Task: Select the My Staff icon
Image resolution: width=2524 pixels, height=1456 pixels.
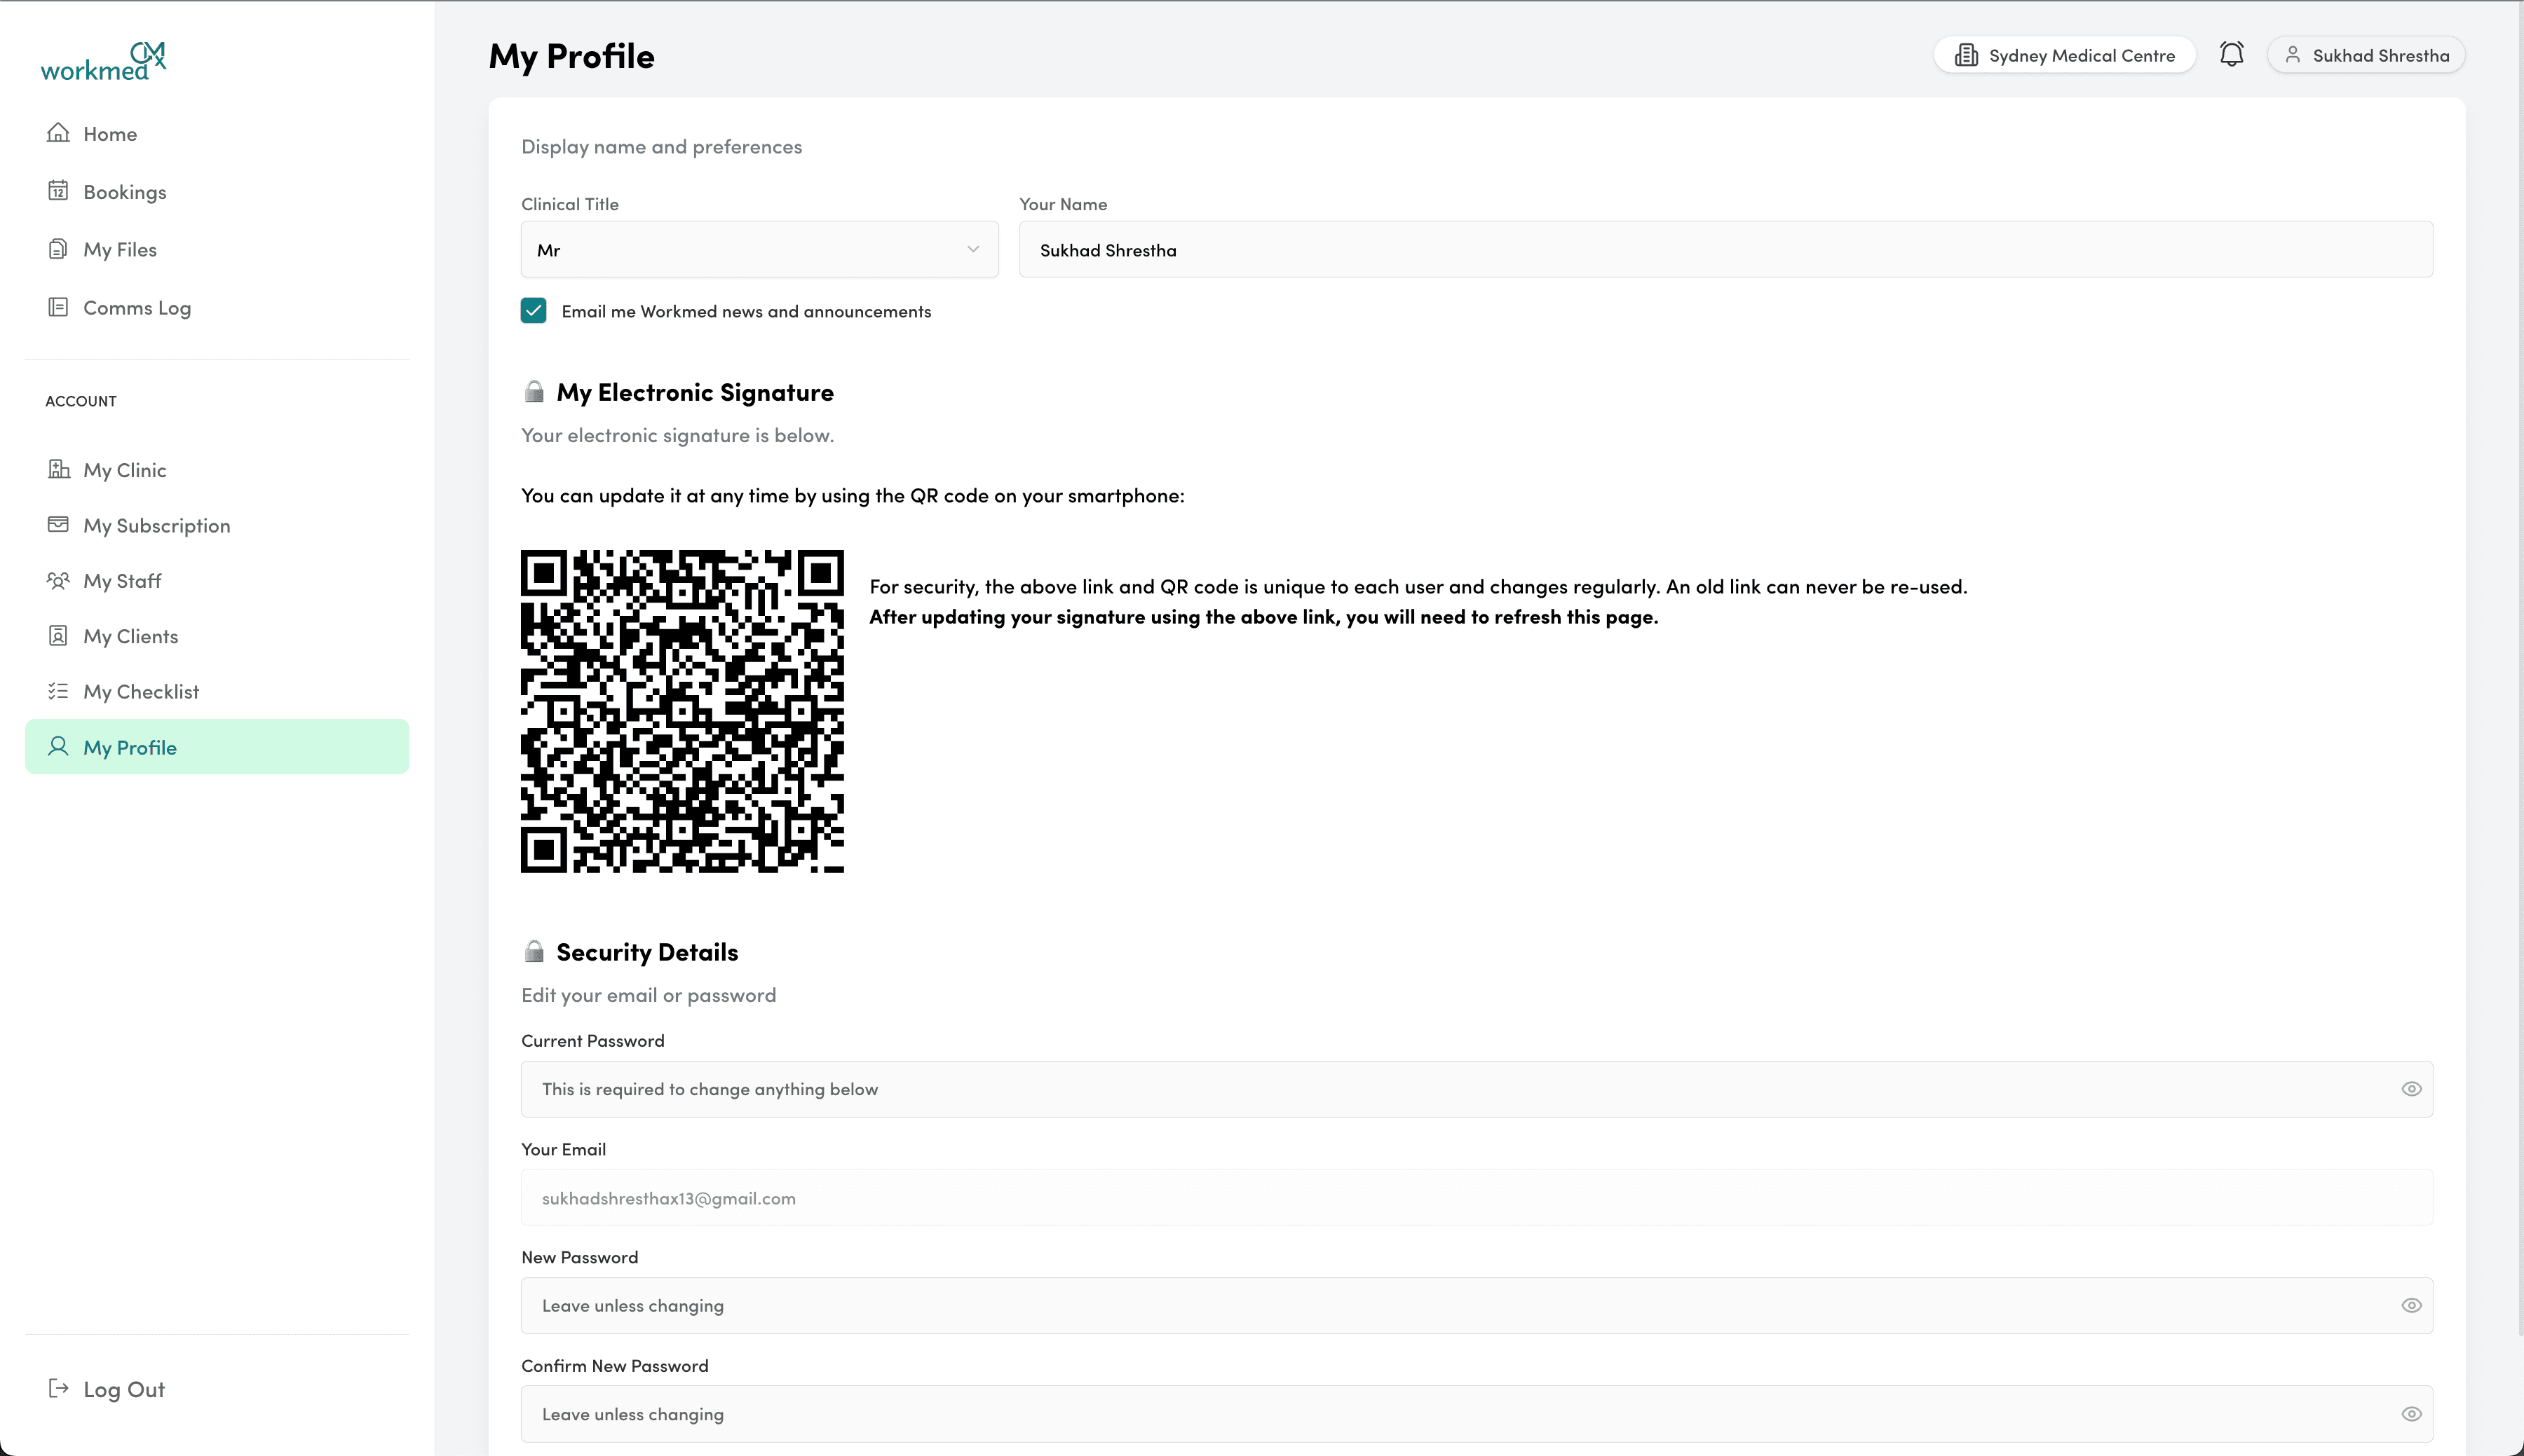Action: [58, 580]
